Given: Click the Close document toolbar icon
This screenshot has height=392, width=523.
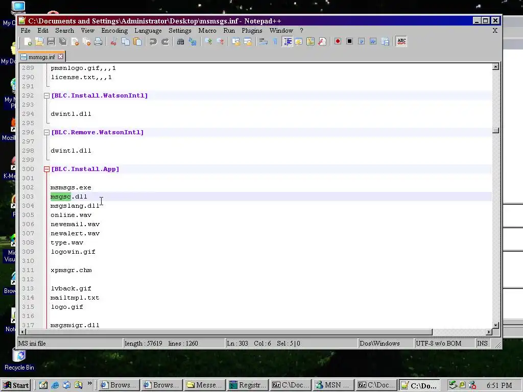Looking at the screenshot, I should 75,42.
